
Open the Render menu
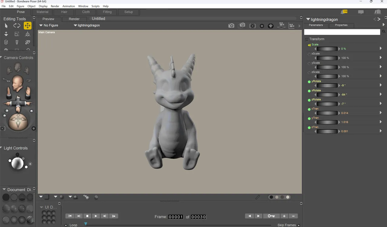[55, 6]
